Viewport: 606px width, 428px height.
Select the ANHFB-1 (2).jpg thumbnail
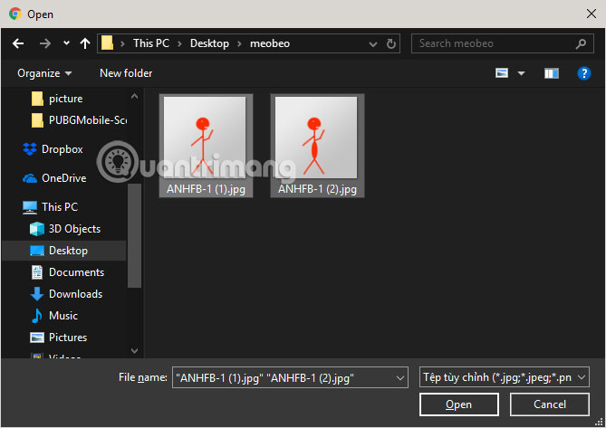point(316,138)
